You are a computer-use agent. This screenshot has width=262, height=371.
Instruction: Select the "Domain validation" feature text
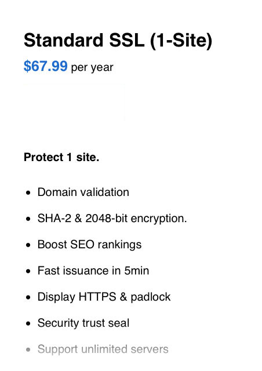click(83, 192)
